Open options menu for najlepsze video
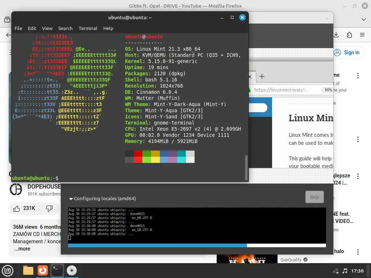 pos(358,176)
